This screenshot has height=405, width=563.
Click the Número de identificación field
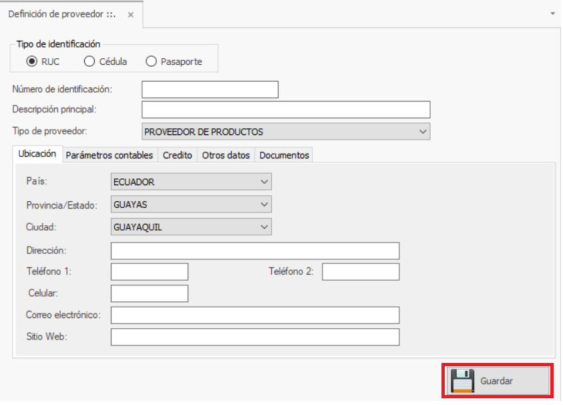tap(210, 90)
